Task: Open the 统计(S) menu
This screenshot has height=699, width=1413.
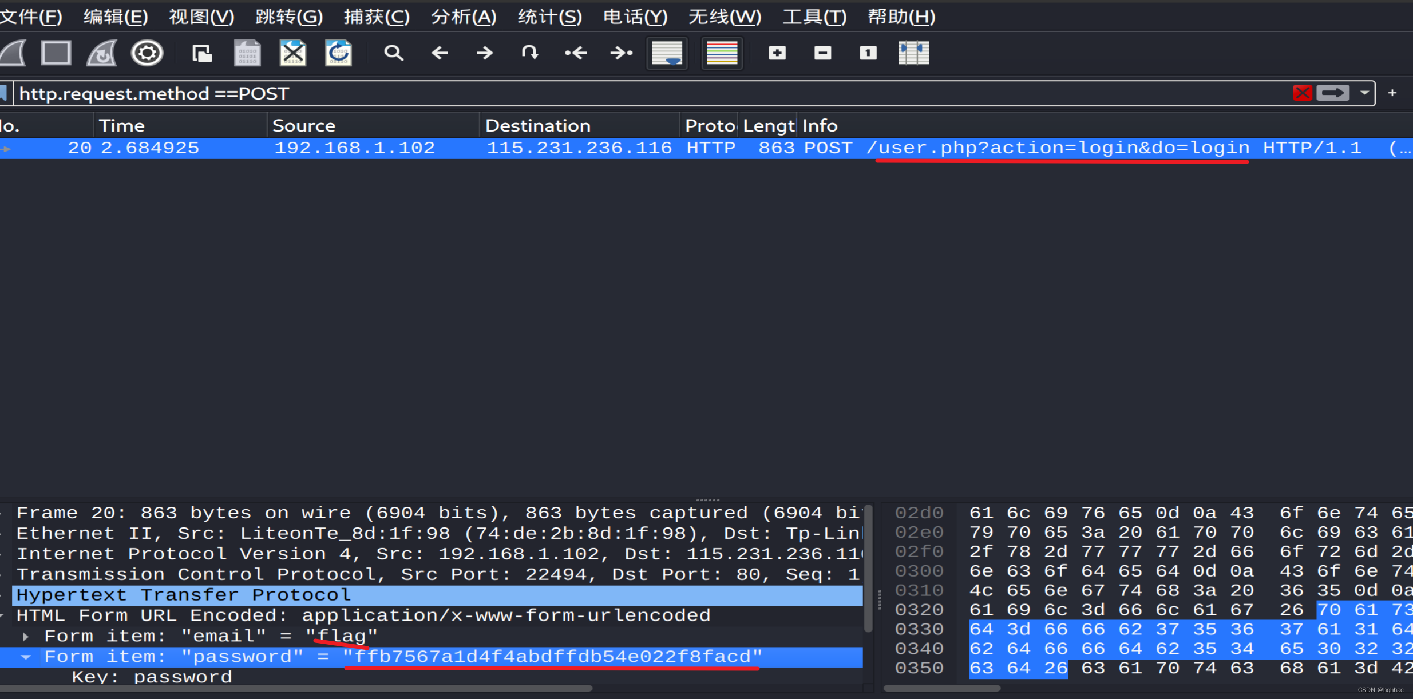Action: tap(549, 17)
